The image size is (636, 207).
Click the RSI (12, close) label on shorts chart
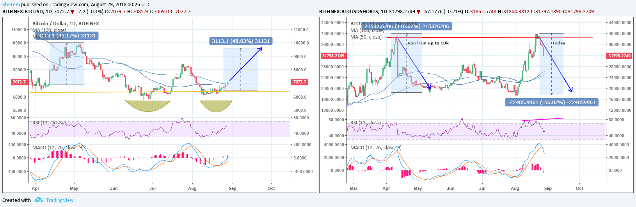click(x=366, y=123)
